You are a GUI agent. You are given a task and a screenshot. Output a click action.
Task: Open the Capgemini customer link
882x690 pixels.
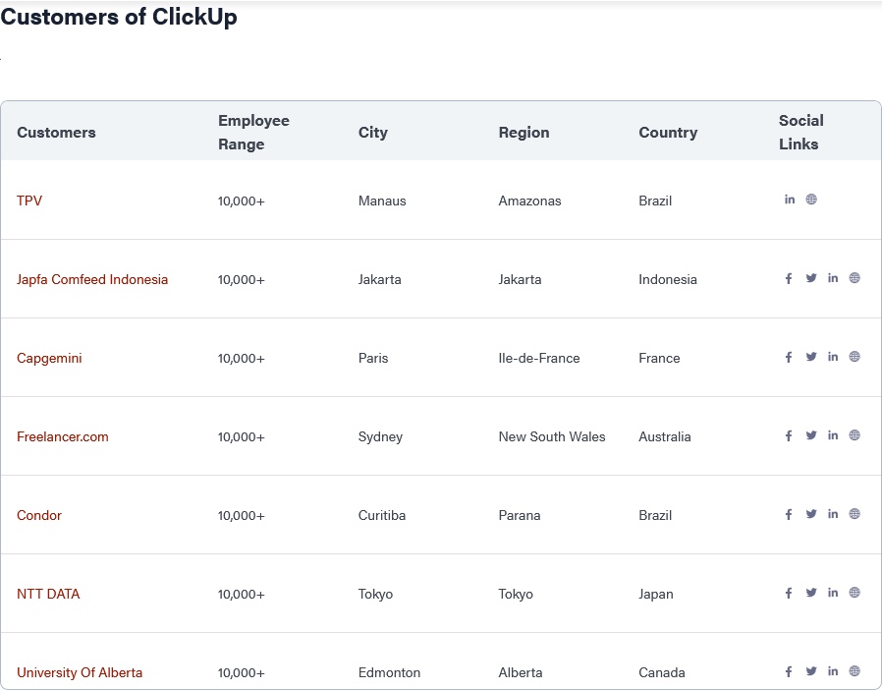(x=49, y=359)
